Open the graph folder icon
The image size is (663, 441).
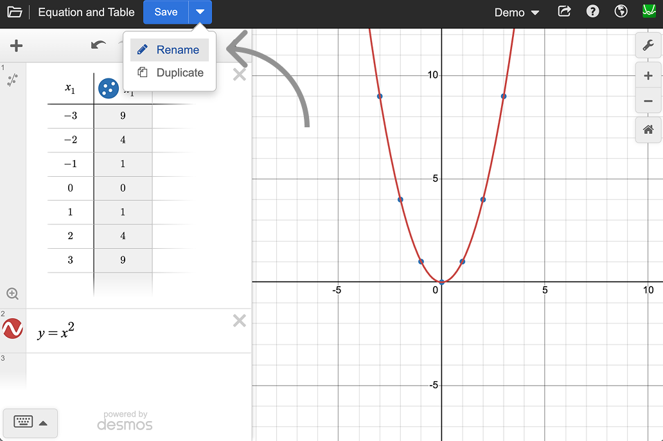pyautogui.click(x=14, y=12)
